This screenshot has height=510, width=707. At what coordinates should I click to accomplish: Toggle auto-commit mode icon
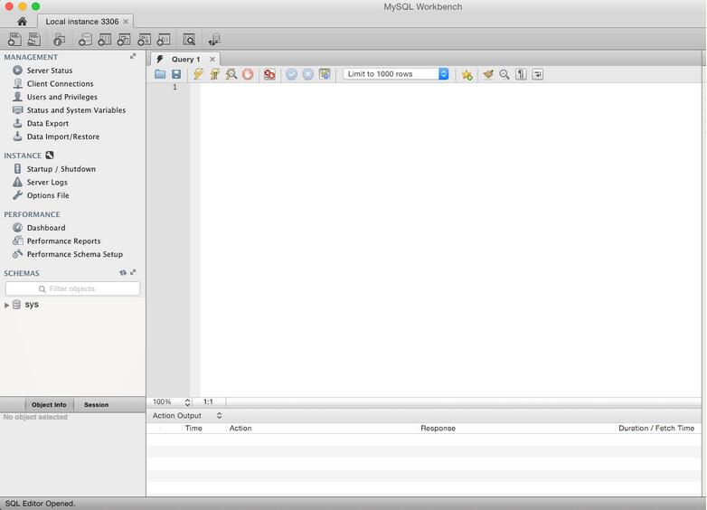point(325,74)
